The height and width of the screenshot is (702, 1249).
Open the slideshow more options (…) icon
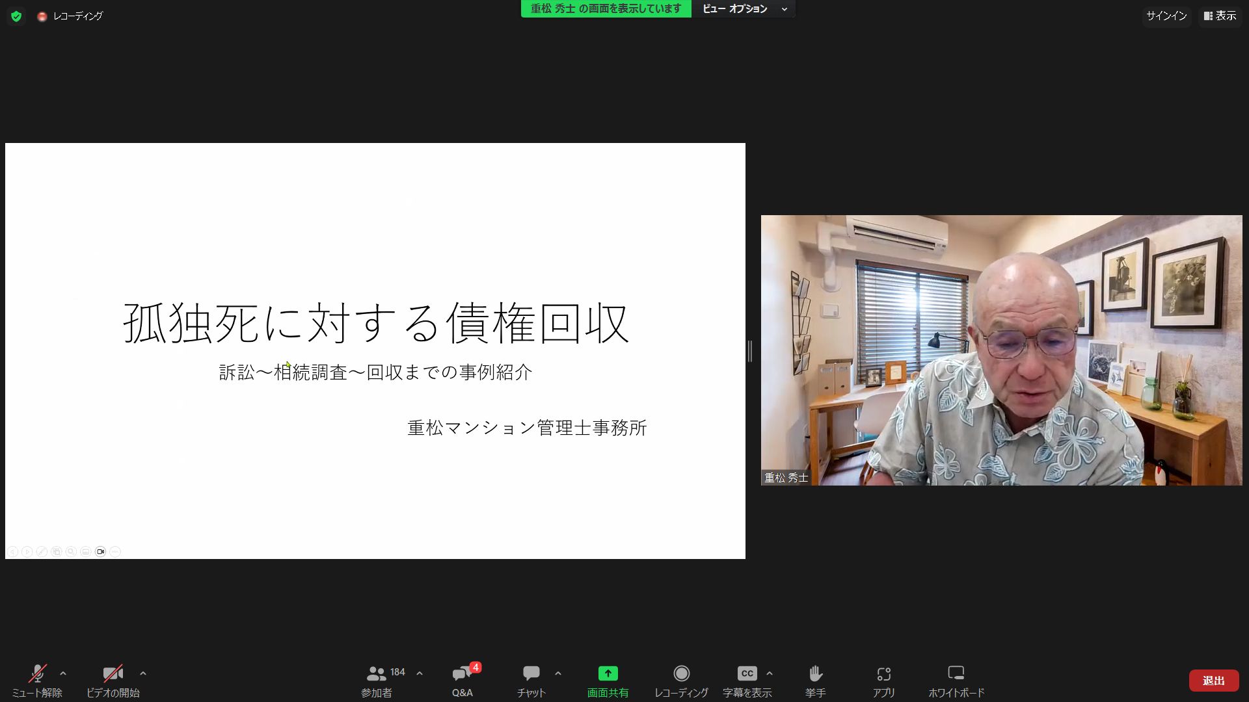click(115, 552)
